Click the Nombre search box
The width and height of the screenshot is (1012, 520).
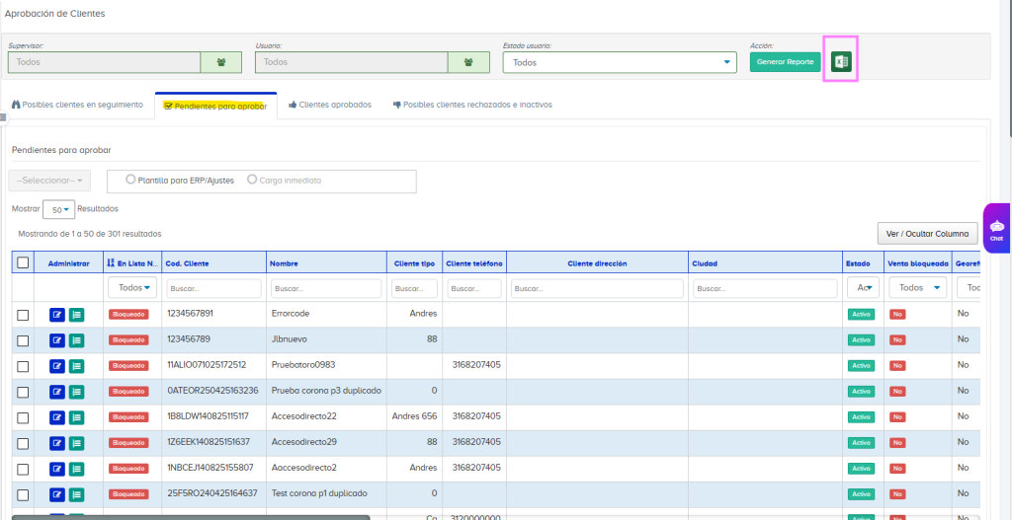327,289
